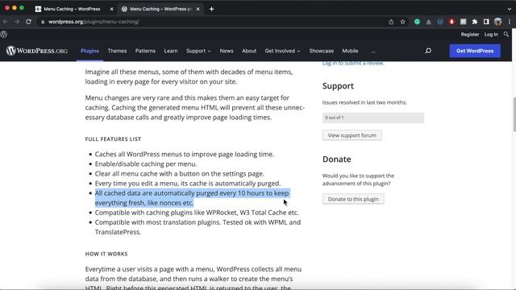Click "Compatible with most translation plugins" bullet
This screenshot has width=516, height=290.
[198, 227]
